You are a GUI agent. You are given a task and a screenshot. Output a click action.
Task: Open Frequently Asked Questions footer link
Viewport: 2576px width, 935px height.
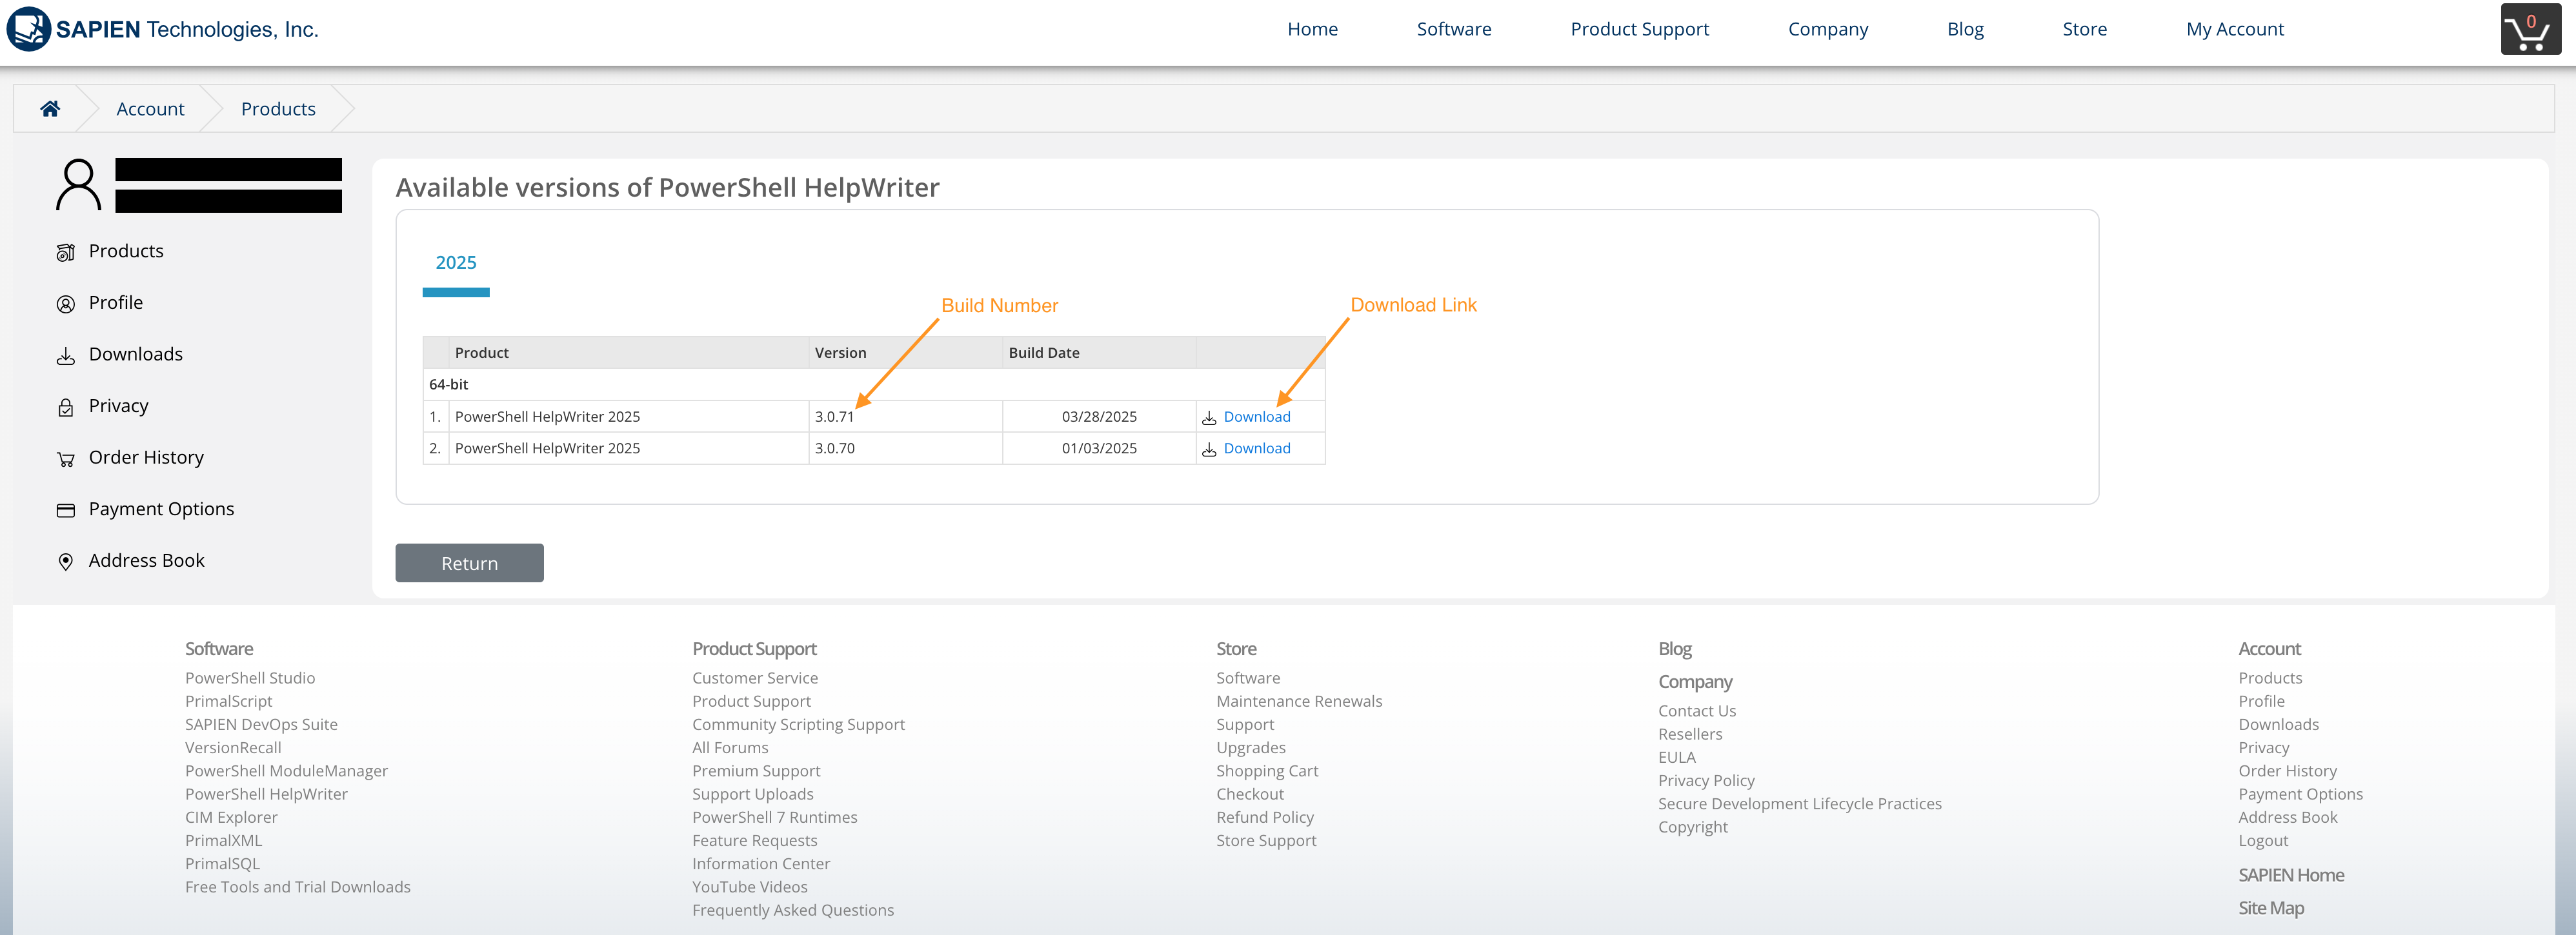(x=793, y=910)
